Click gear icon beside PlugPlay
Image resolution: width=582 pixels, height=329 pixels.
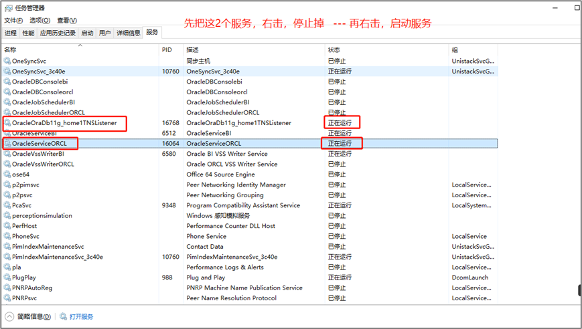click(x=7, y=278)
